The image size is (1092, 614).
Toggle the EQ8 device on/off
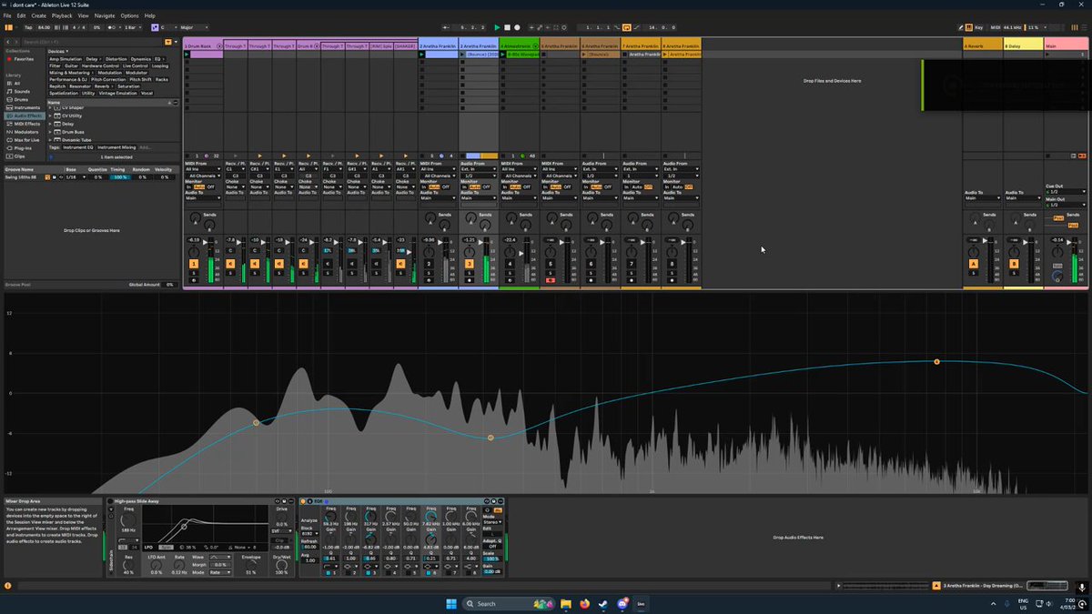305,501
